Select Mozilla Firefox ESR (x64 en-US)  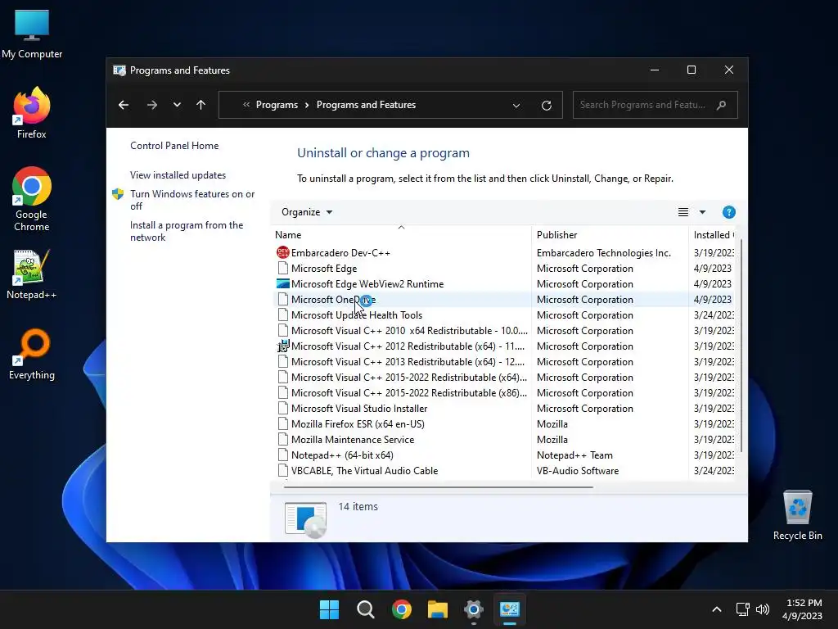(x=358, y=423)
